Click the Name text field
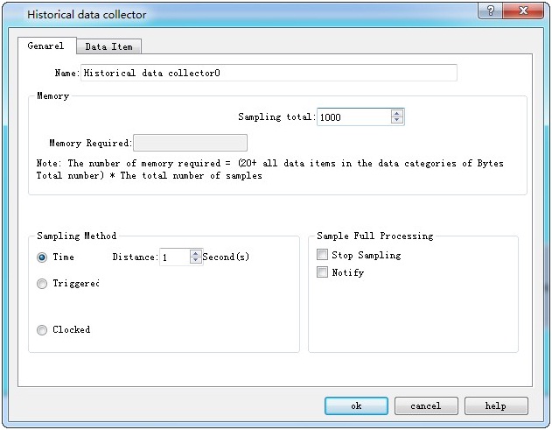This screenshot has width=552, height=430. tap(269, 73)
